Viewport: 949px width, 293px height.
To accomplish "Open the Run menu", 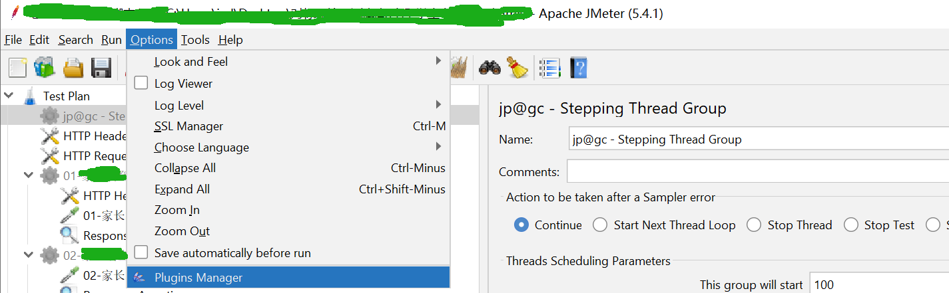I will pyautogui.click(x=111, y=40).
